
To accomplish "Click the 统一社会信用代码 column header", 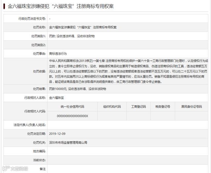I will (x=73, y=107).
